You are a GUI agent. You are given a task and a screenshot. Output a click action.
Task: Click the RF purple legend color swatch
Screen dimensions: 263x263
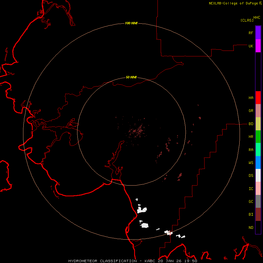[258, 33]
